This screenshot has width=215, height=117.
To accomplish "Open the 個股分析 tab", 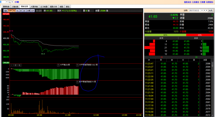I will click(53, 7).
